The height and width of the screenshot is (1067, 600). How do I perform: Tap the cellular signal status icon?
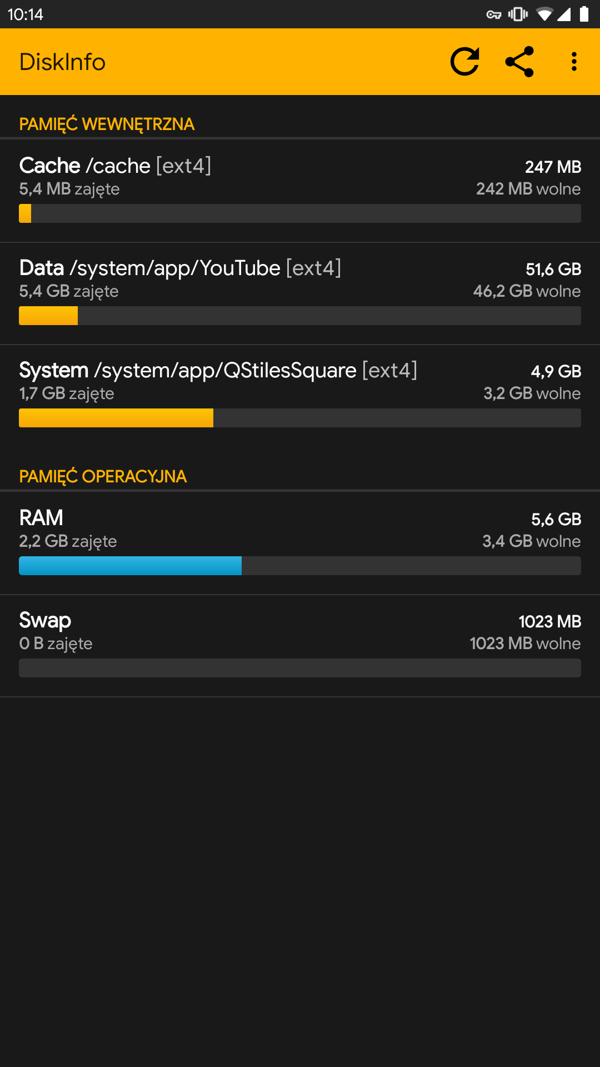click(564, 14)
